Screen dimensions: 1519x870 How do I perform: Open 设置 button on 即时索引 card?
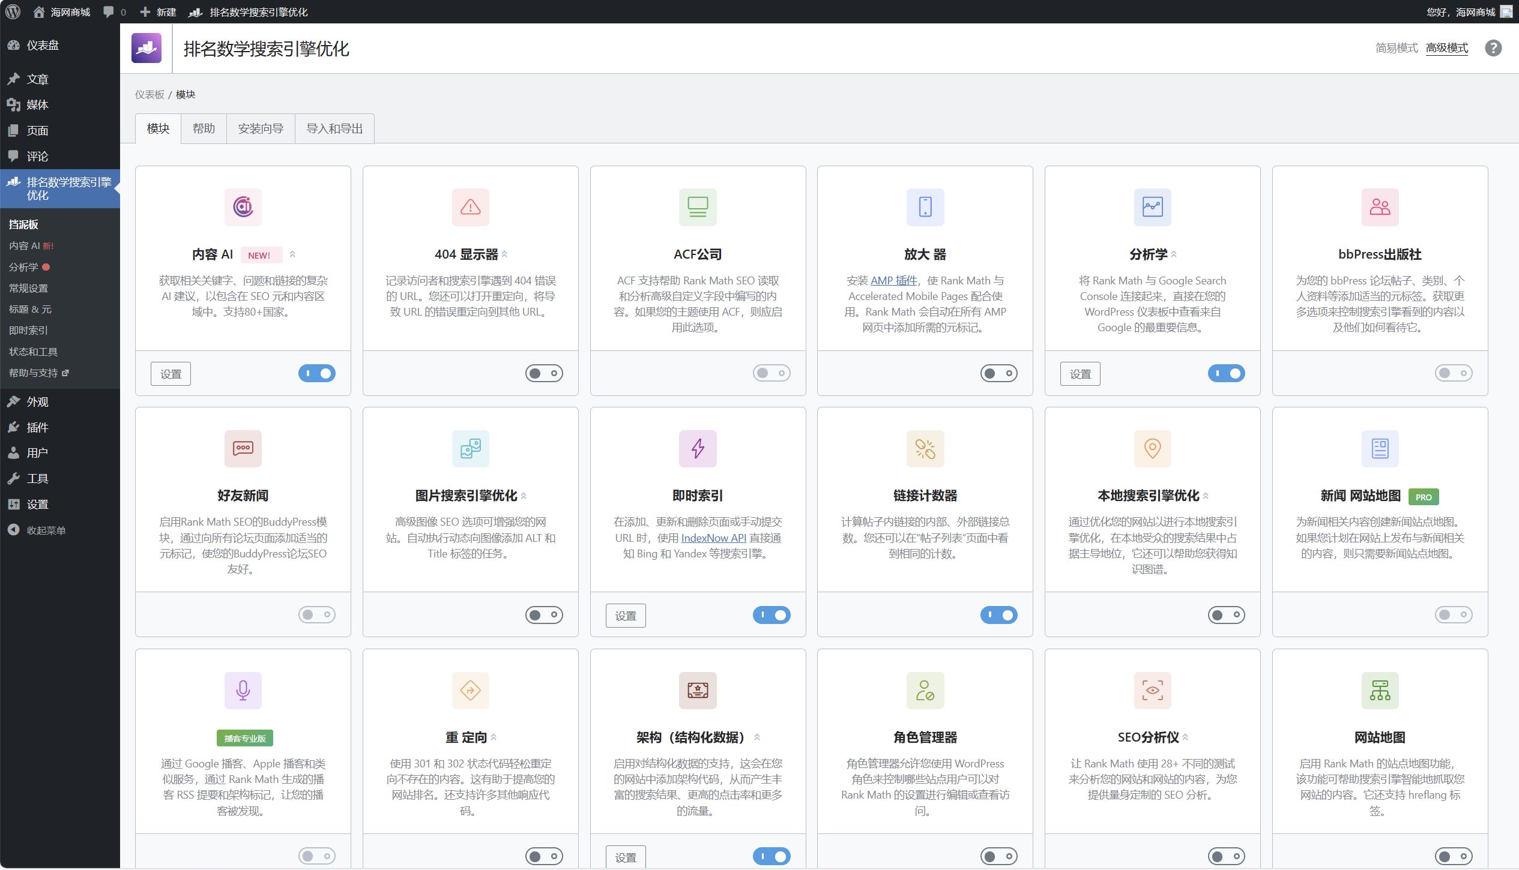626,616
